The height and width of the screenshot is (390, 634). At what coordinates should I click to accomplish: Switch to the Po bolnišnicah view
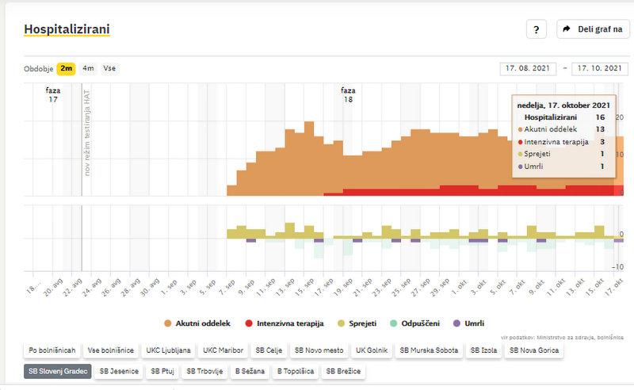[52, 350]
